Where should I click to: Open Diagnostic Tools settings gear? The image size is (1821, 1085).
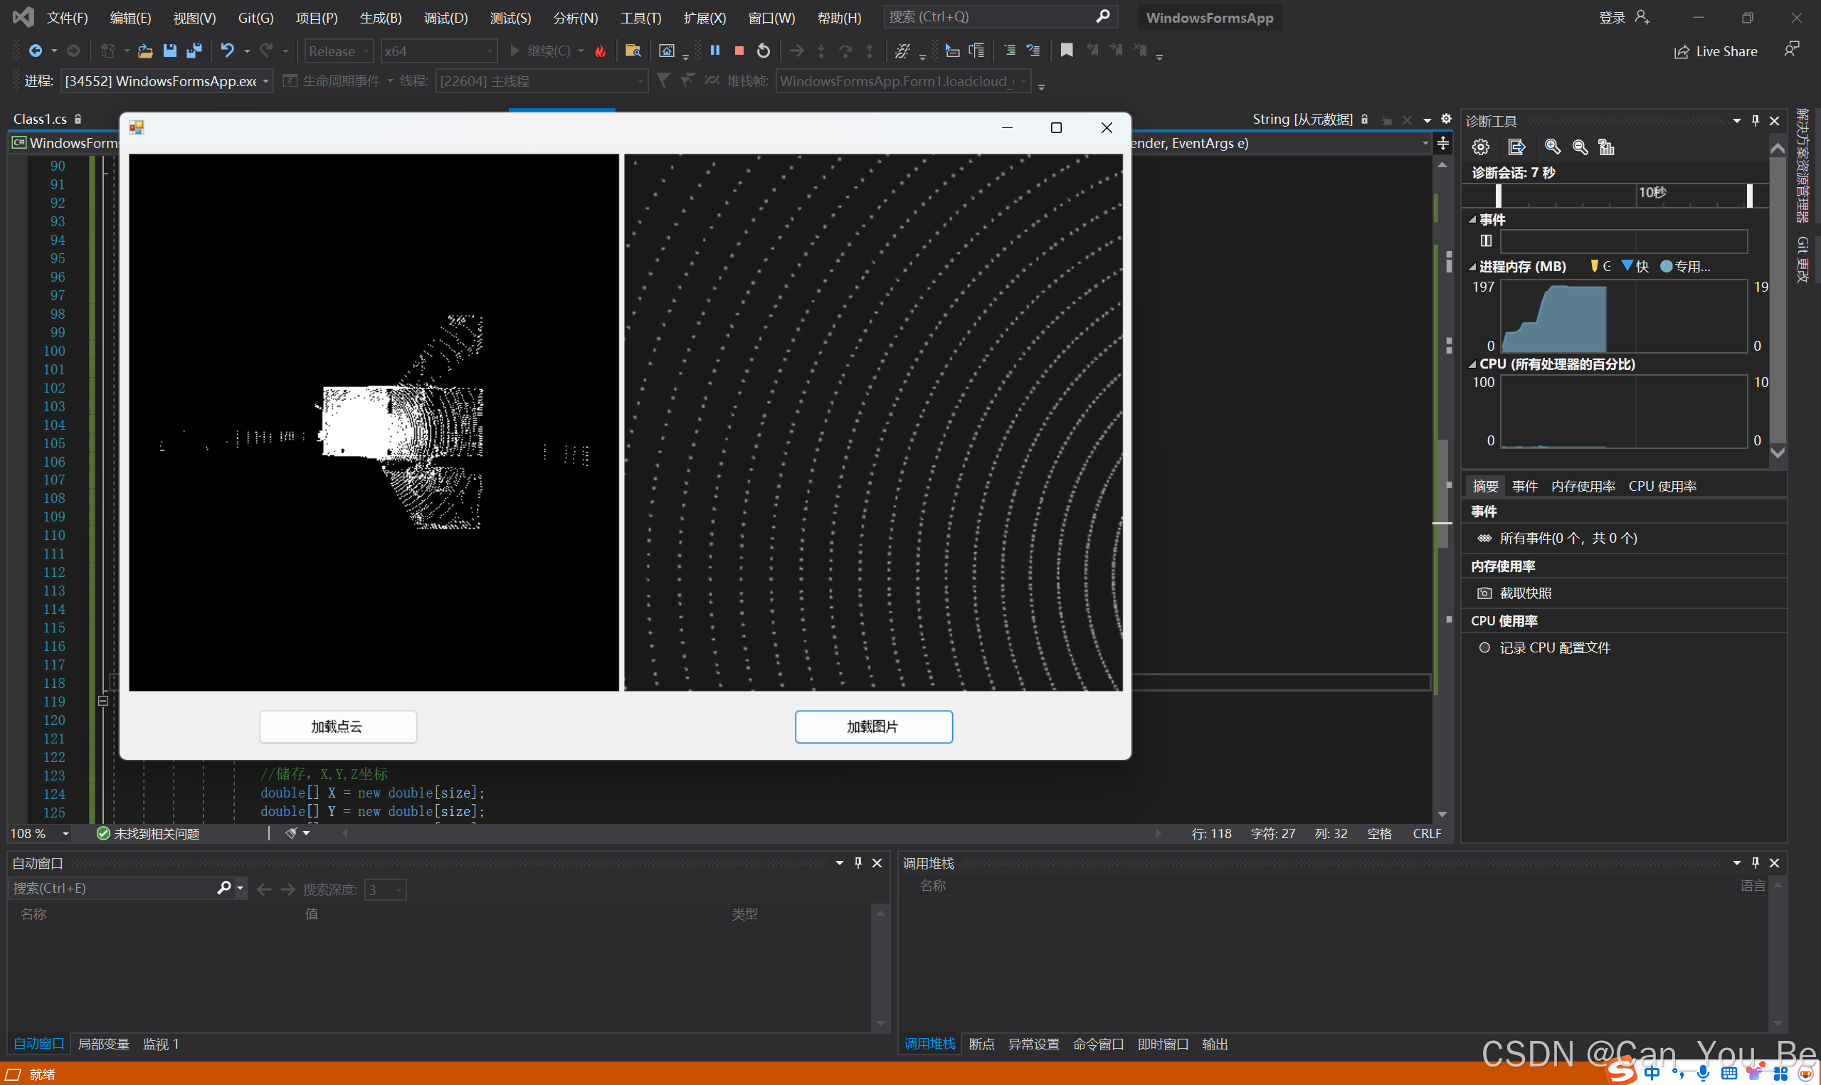point(1480,147)
